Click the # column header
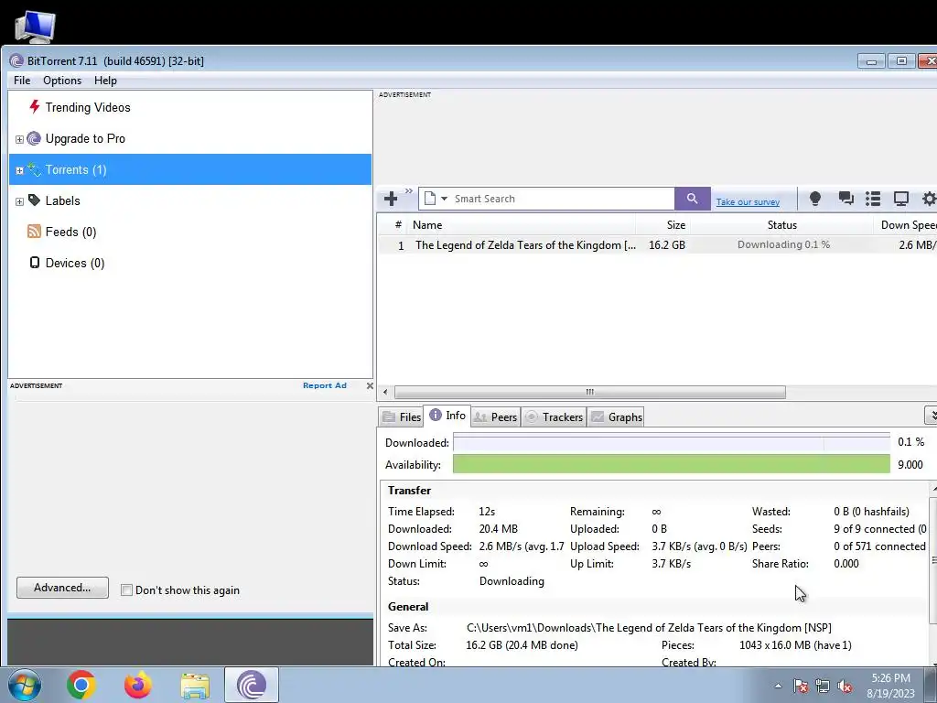 tap(398, 225)
